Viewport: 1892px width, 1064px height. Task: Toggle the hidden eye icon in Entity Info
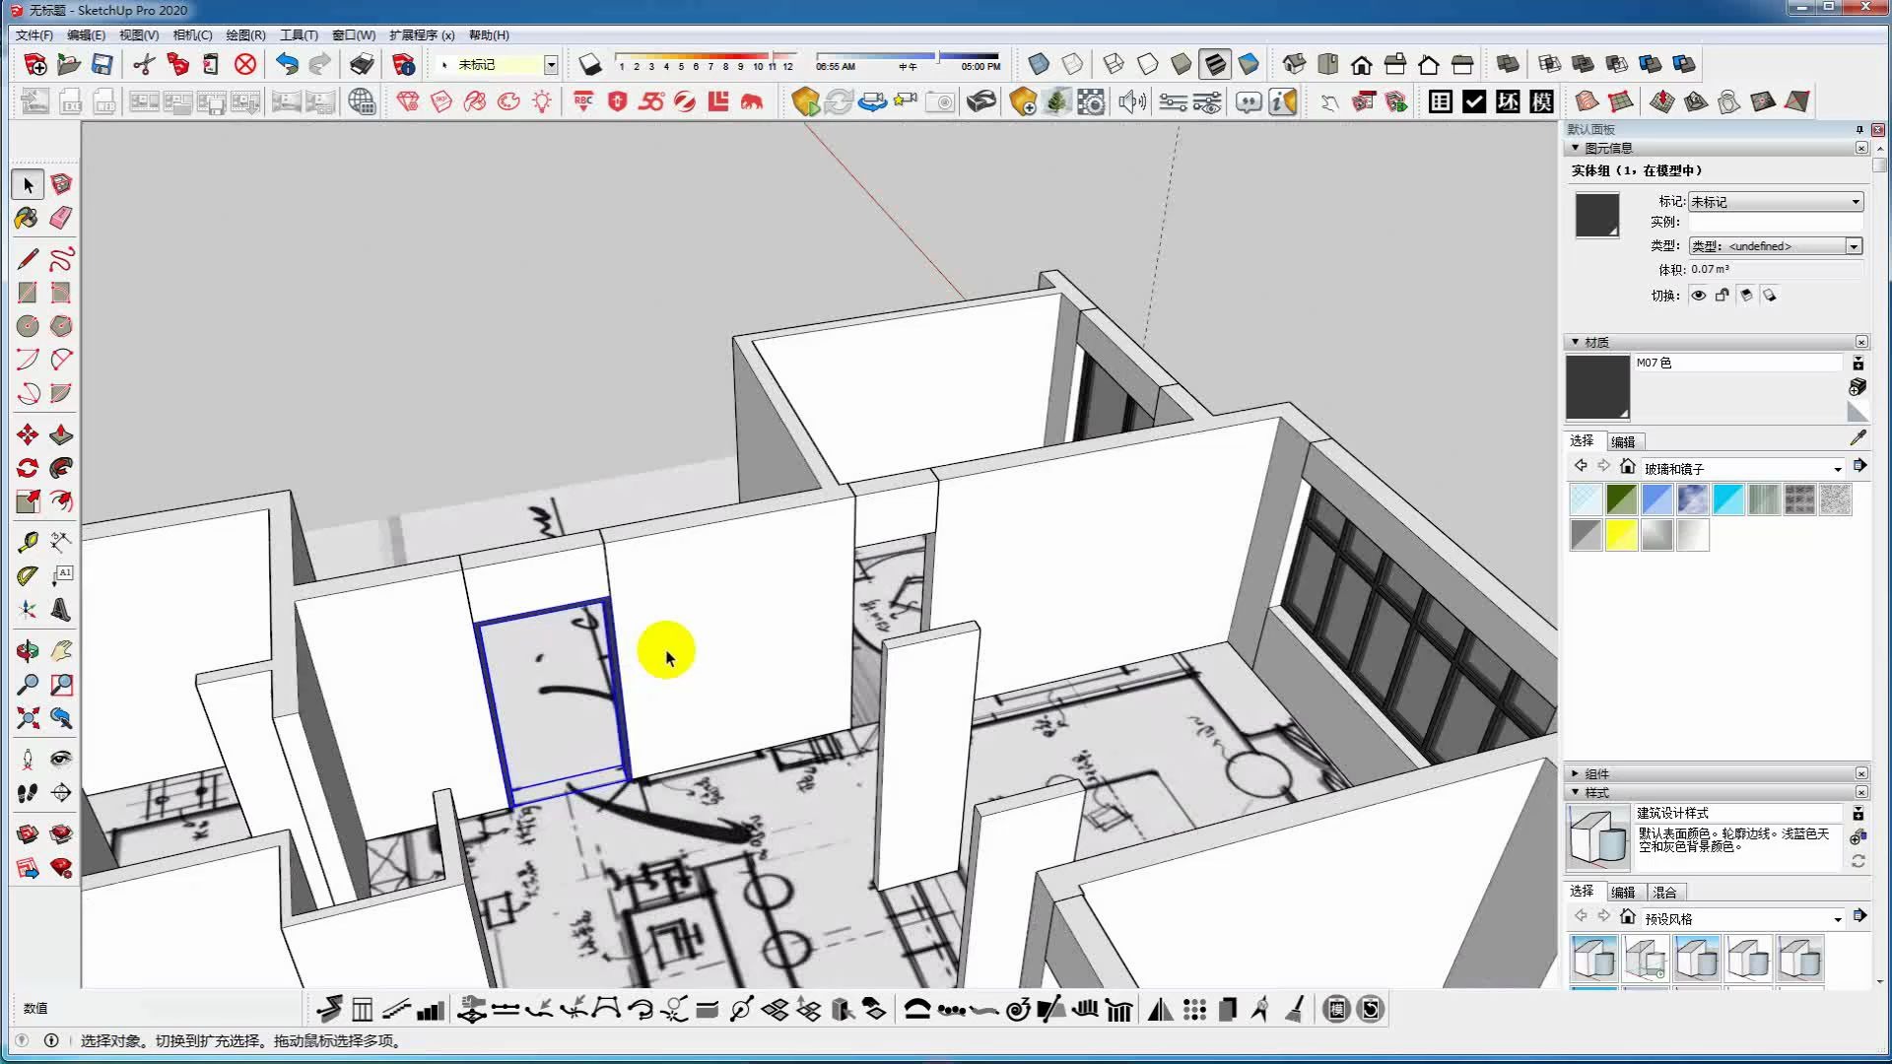pyautogui.click(x=1698, y=295)
